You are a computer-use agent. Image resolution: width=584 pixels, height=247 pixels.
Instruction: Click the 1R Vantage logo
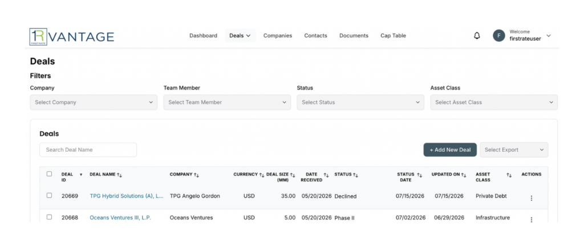[72, 37]
